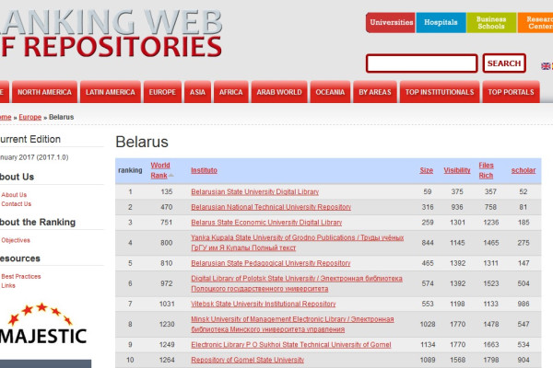Open the Top Institutionals menu item
Viewport: 553px width, 368px height.
coord(439,92)
